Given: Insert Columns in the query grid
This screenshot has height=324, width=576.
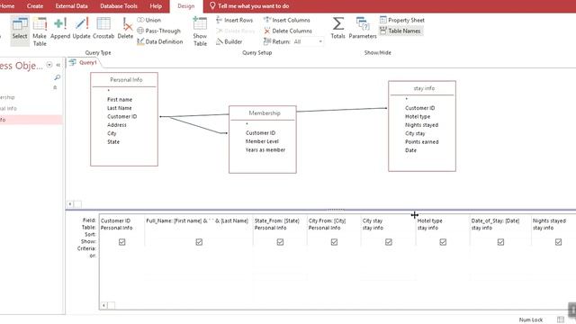Looking at the screenshot, I should [287, 20].
